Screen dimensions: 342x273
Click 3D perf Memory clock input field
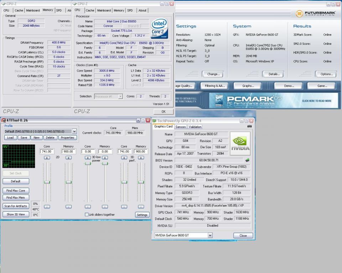pos(140,151)
